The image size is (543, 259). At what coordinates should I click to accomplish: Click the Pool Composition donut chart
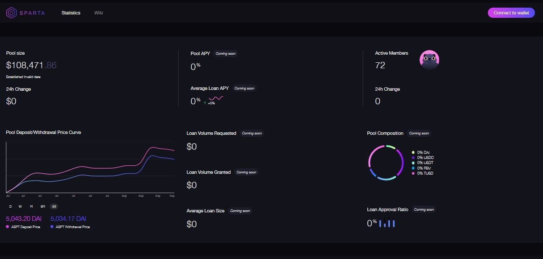386,163
